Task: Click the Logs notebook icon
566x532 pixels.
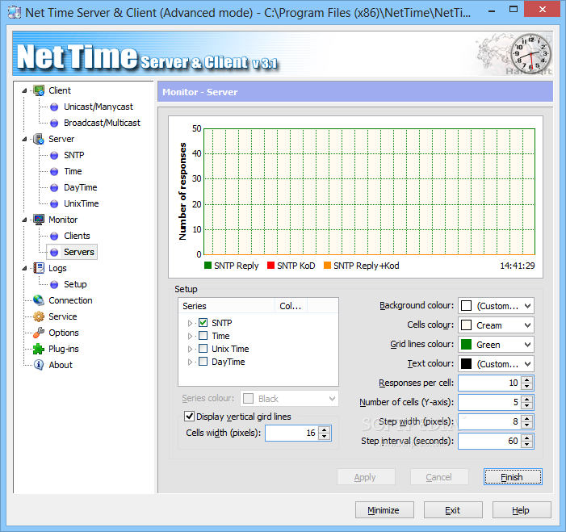Action: (x=39, y=268)
